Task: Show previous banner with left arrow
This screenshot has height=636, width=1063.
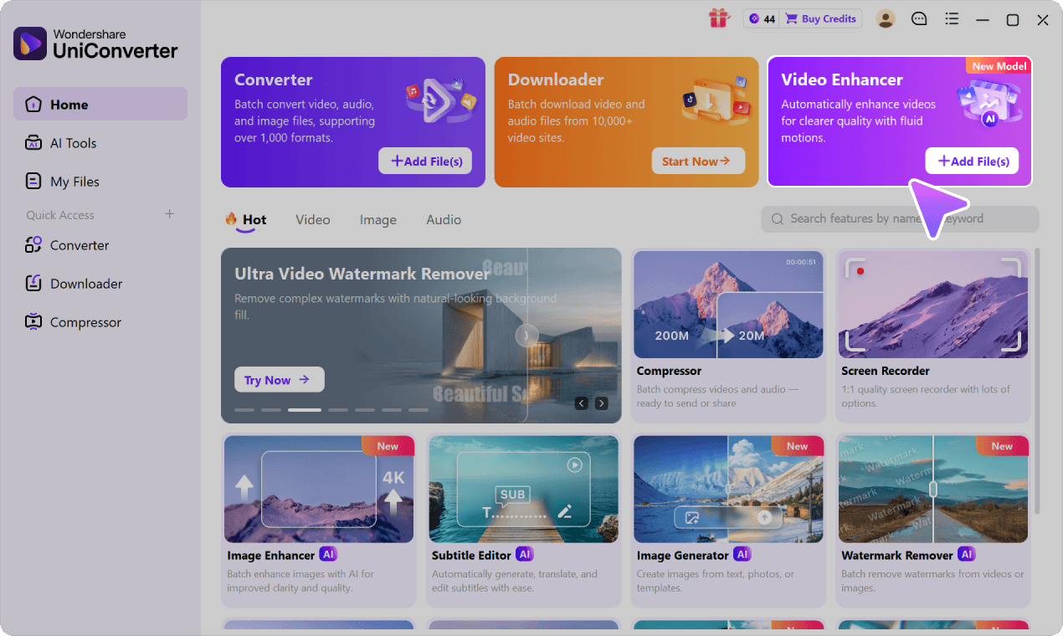Action: coord(582,403)
